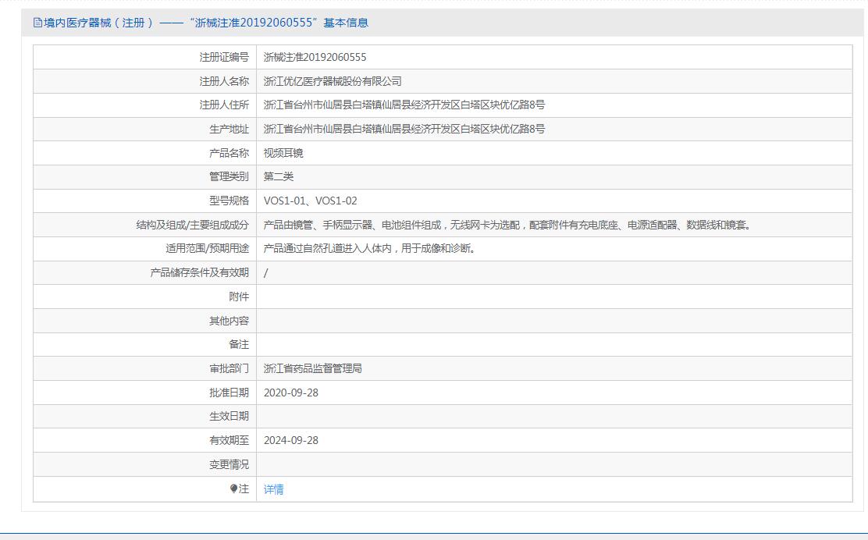Click the 备注 label
The height and width of the screenshot is (540, 868).
point(239,345)
